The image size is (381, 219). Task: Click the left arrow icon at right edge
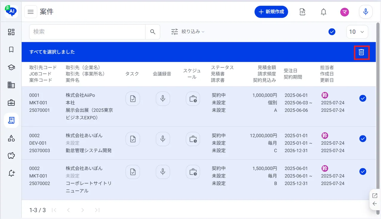375,204
